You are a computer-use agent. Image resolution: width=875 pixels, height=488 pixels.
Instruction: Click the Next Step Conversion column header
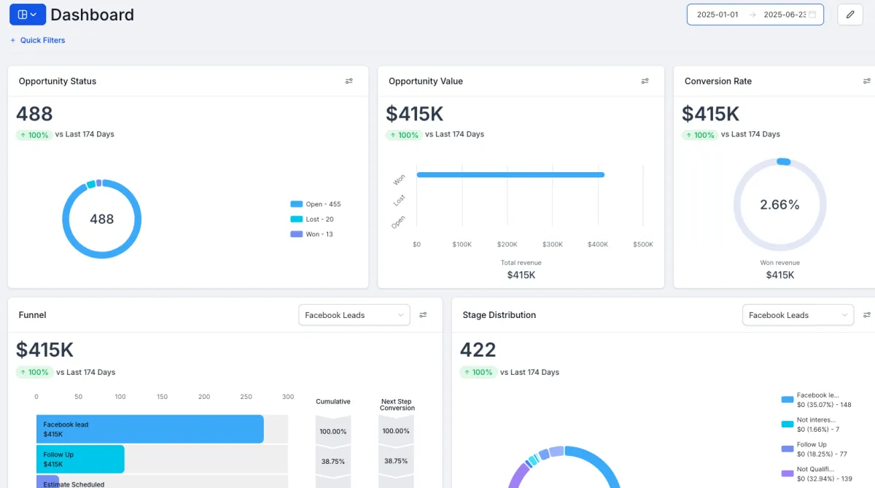397,405
